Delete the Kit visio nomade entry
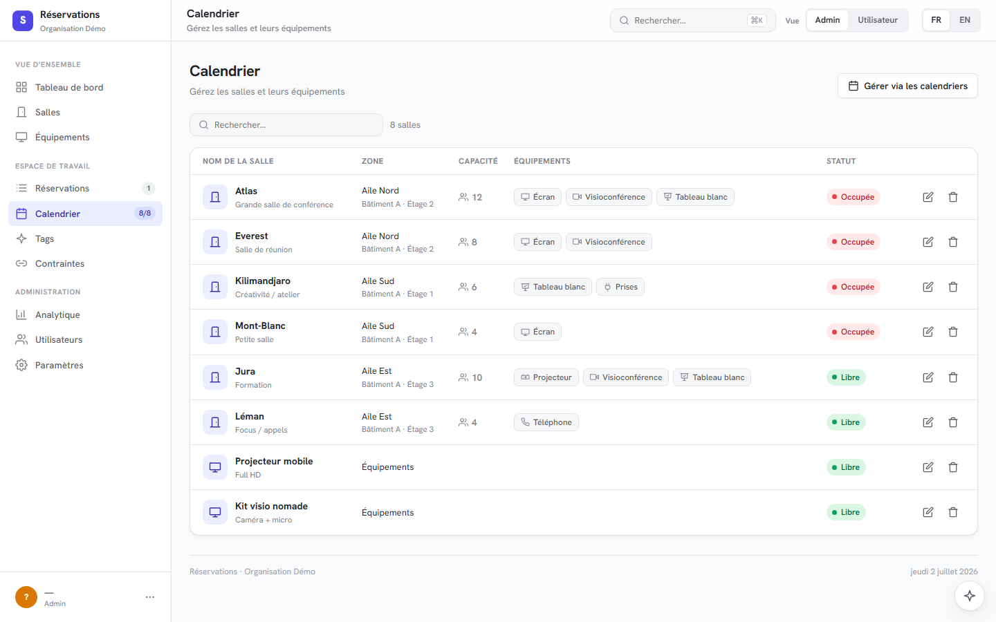 click(x=953, y=512)
